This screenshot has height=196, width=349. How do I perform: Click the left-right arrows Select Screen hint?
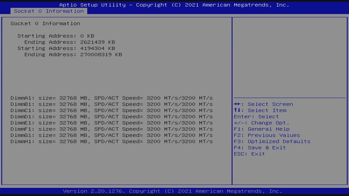click(x=263, y=104)
